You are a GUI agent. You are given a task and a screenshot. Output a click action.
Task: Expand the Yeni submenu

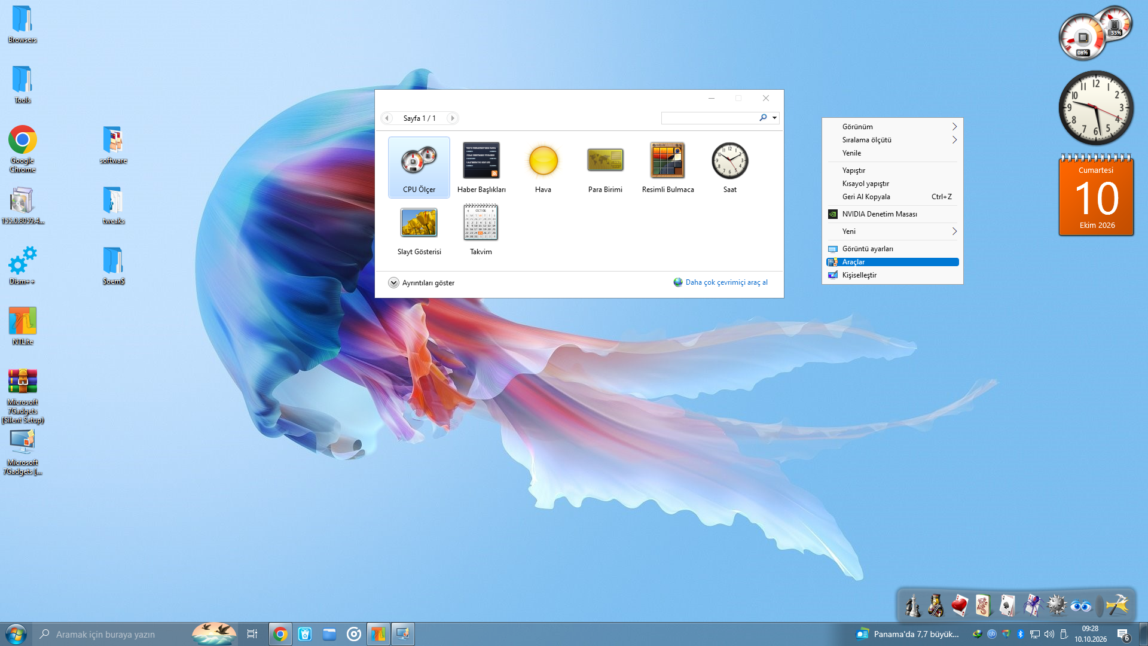(893, 231)
